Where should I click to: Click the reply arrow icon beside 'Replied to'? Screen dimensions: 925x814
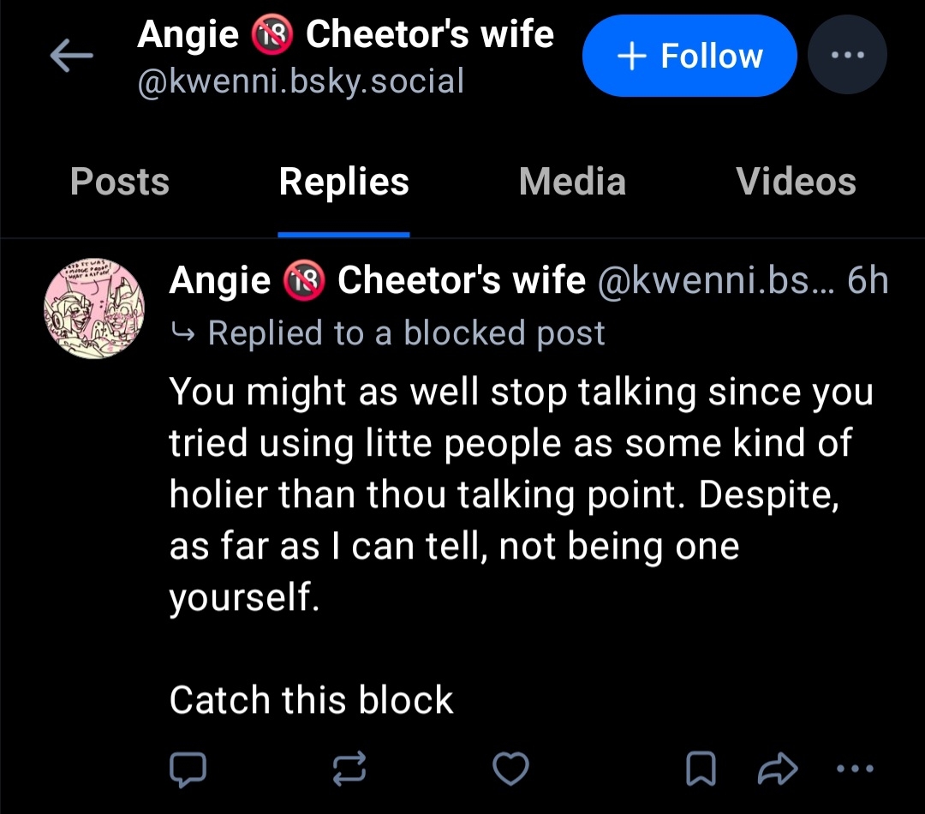[183, 333]
